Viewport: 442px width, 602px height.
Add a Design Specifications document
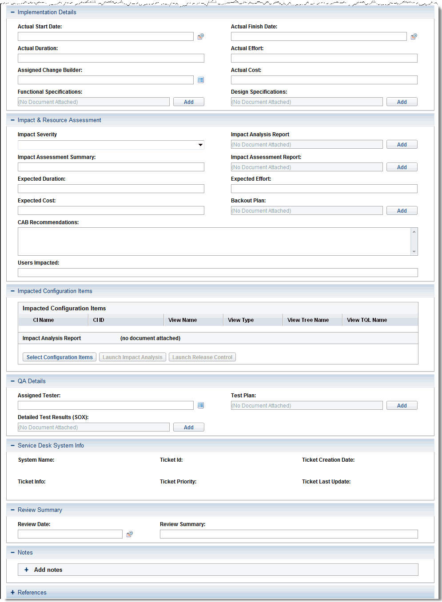[x=402, y=102]
